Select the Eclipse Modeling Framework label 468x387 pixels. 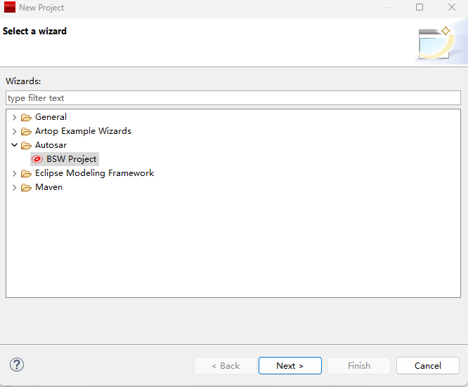tap(94, 173)
